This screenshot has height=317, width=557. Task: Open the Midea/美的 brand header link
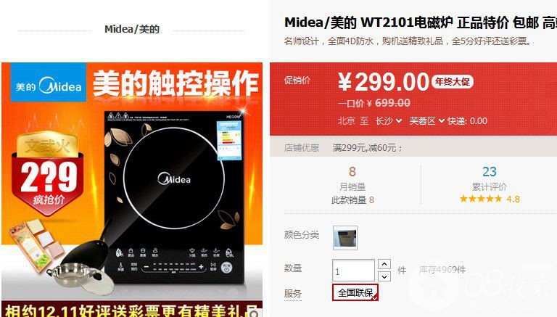(x=132, y=29)
